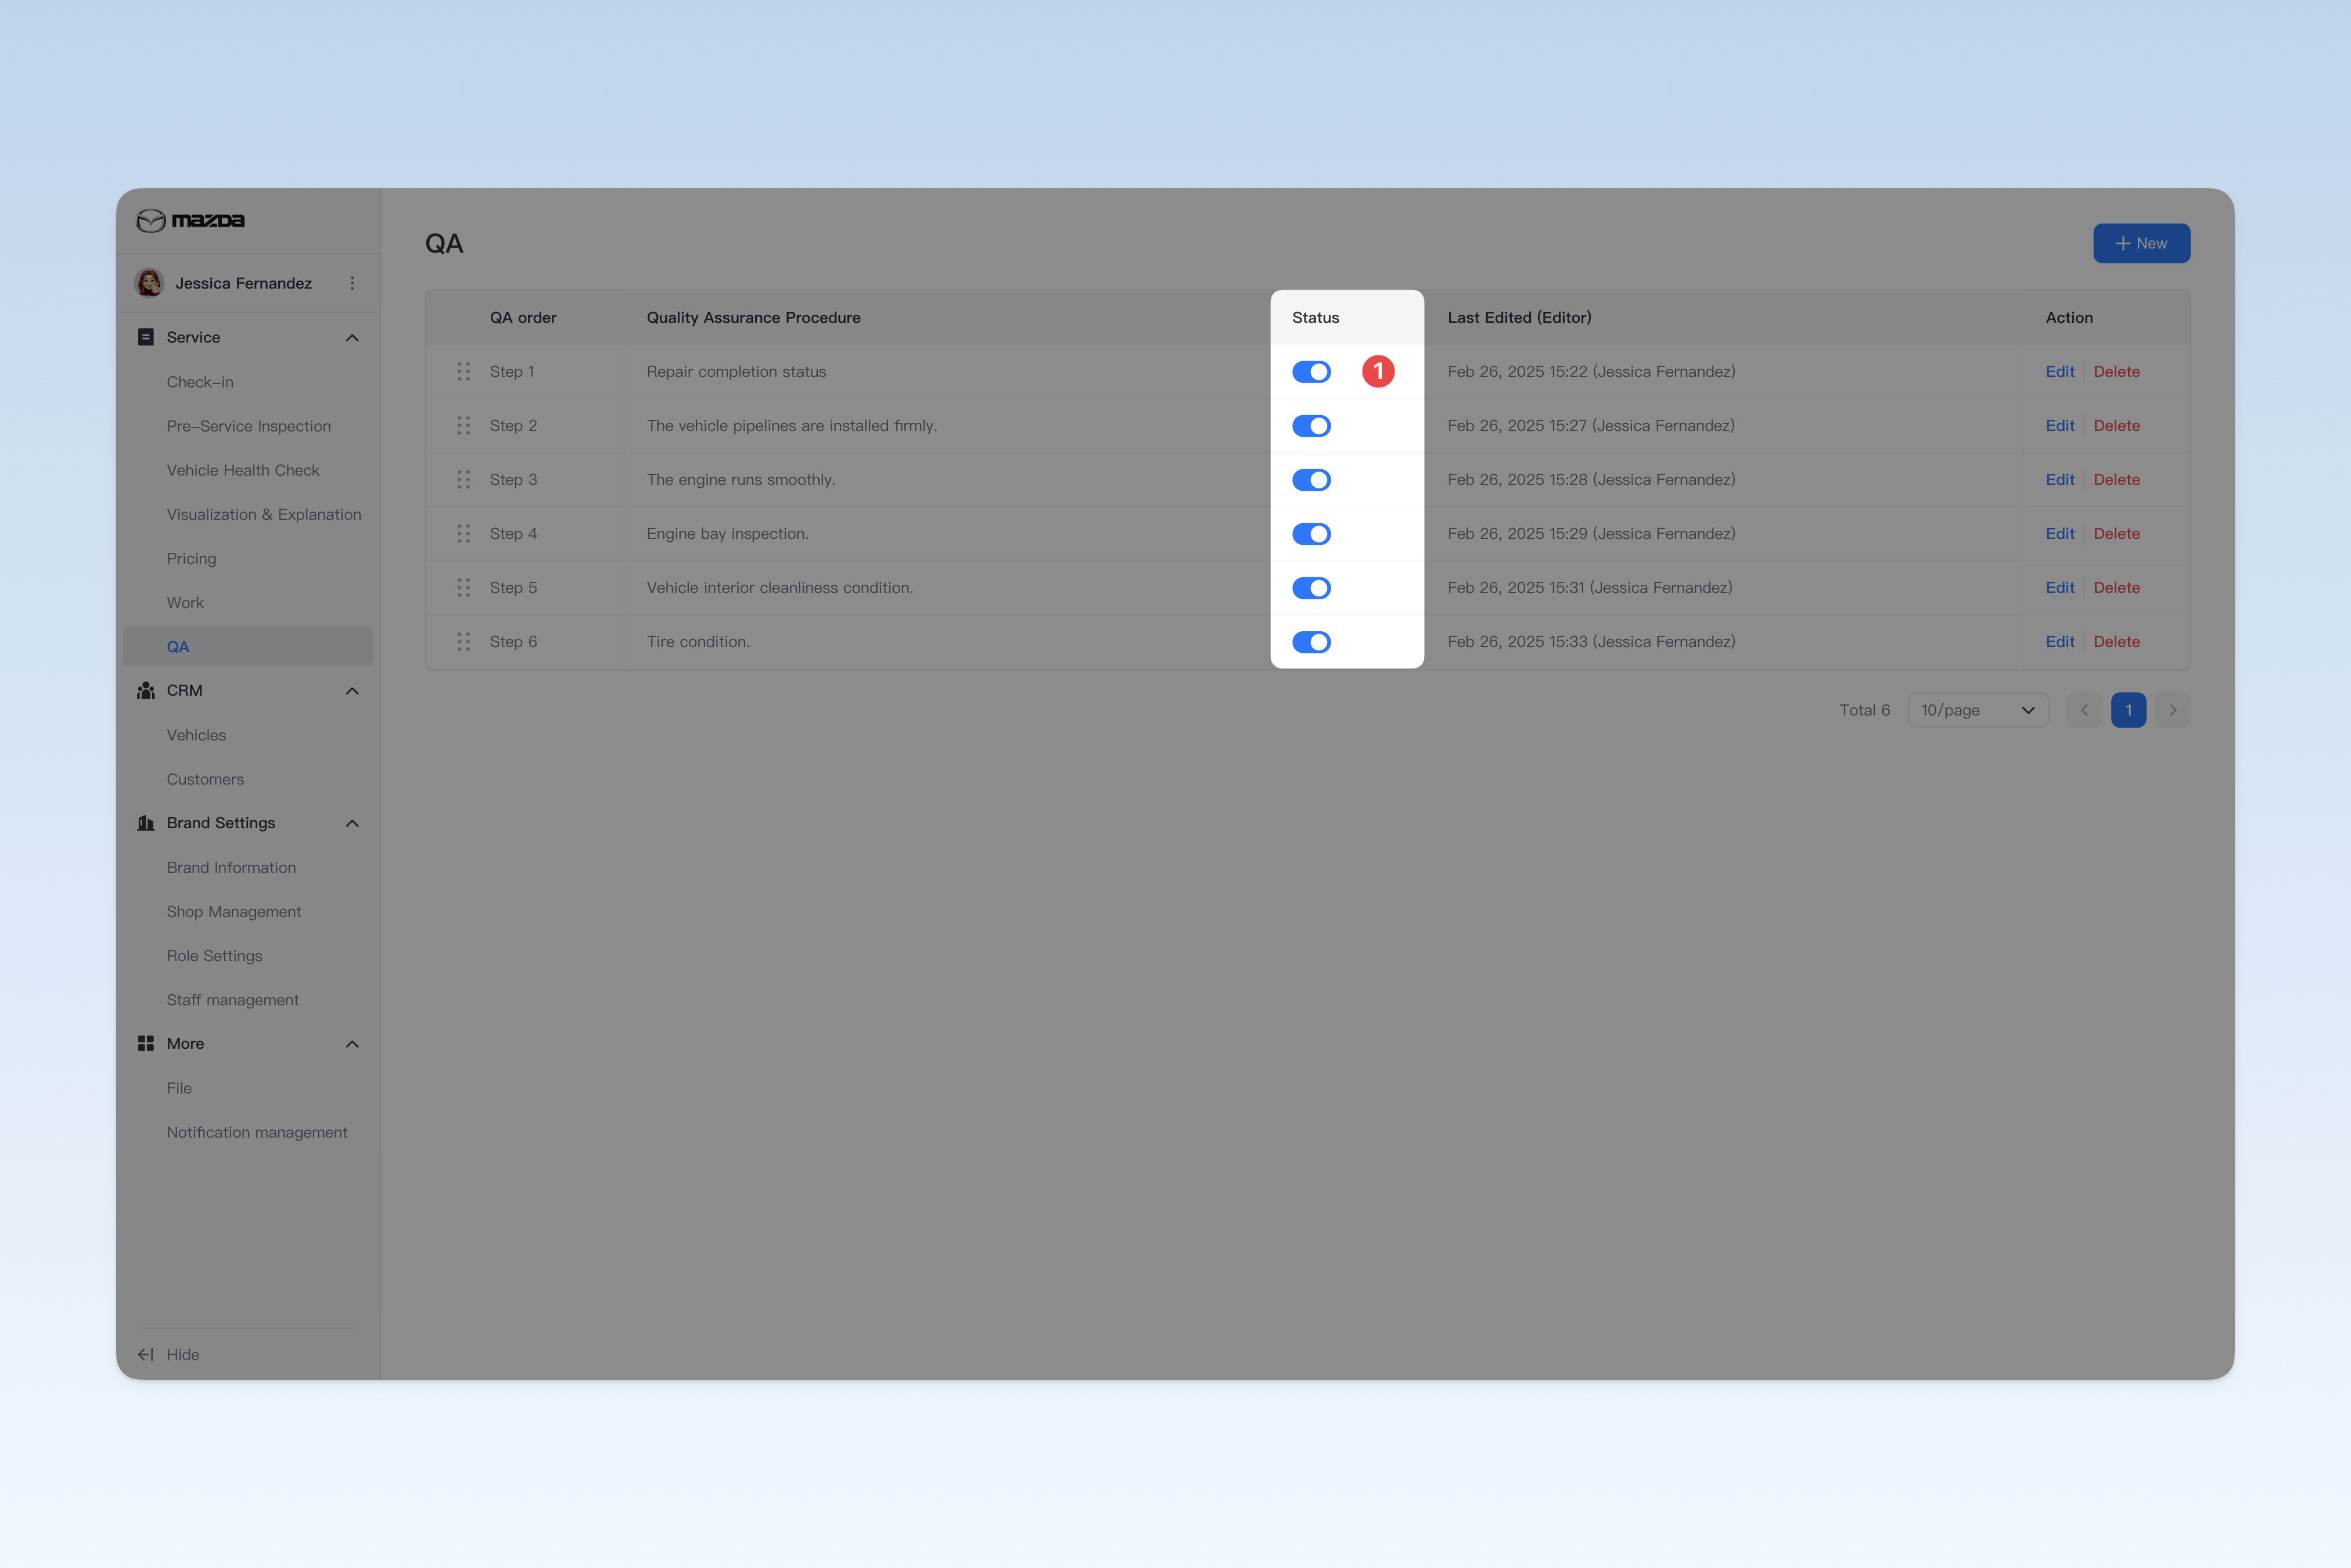The height and width of the screenshot is (1568, 2351).
Task: Collapse sidebar with the Hide arrow icon
Action: tap(146, 1354)
